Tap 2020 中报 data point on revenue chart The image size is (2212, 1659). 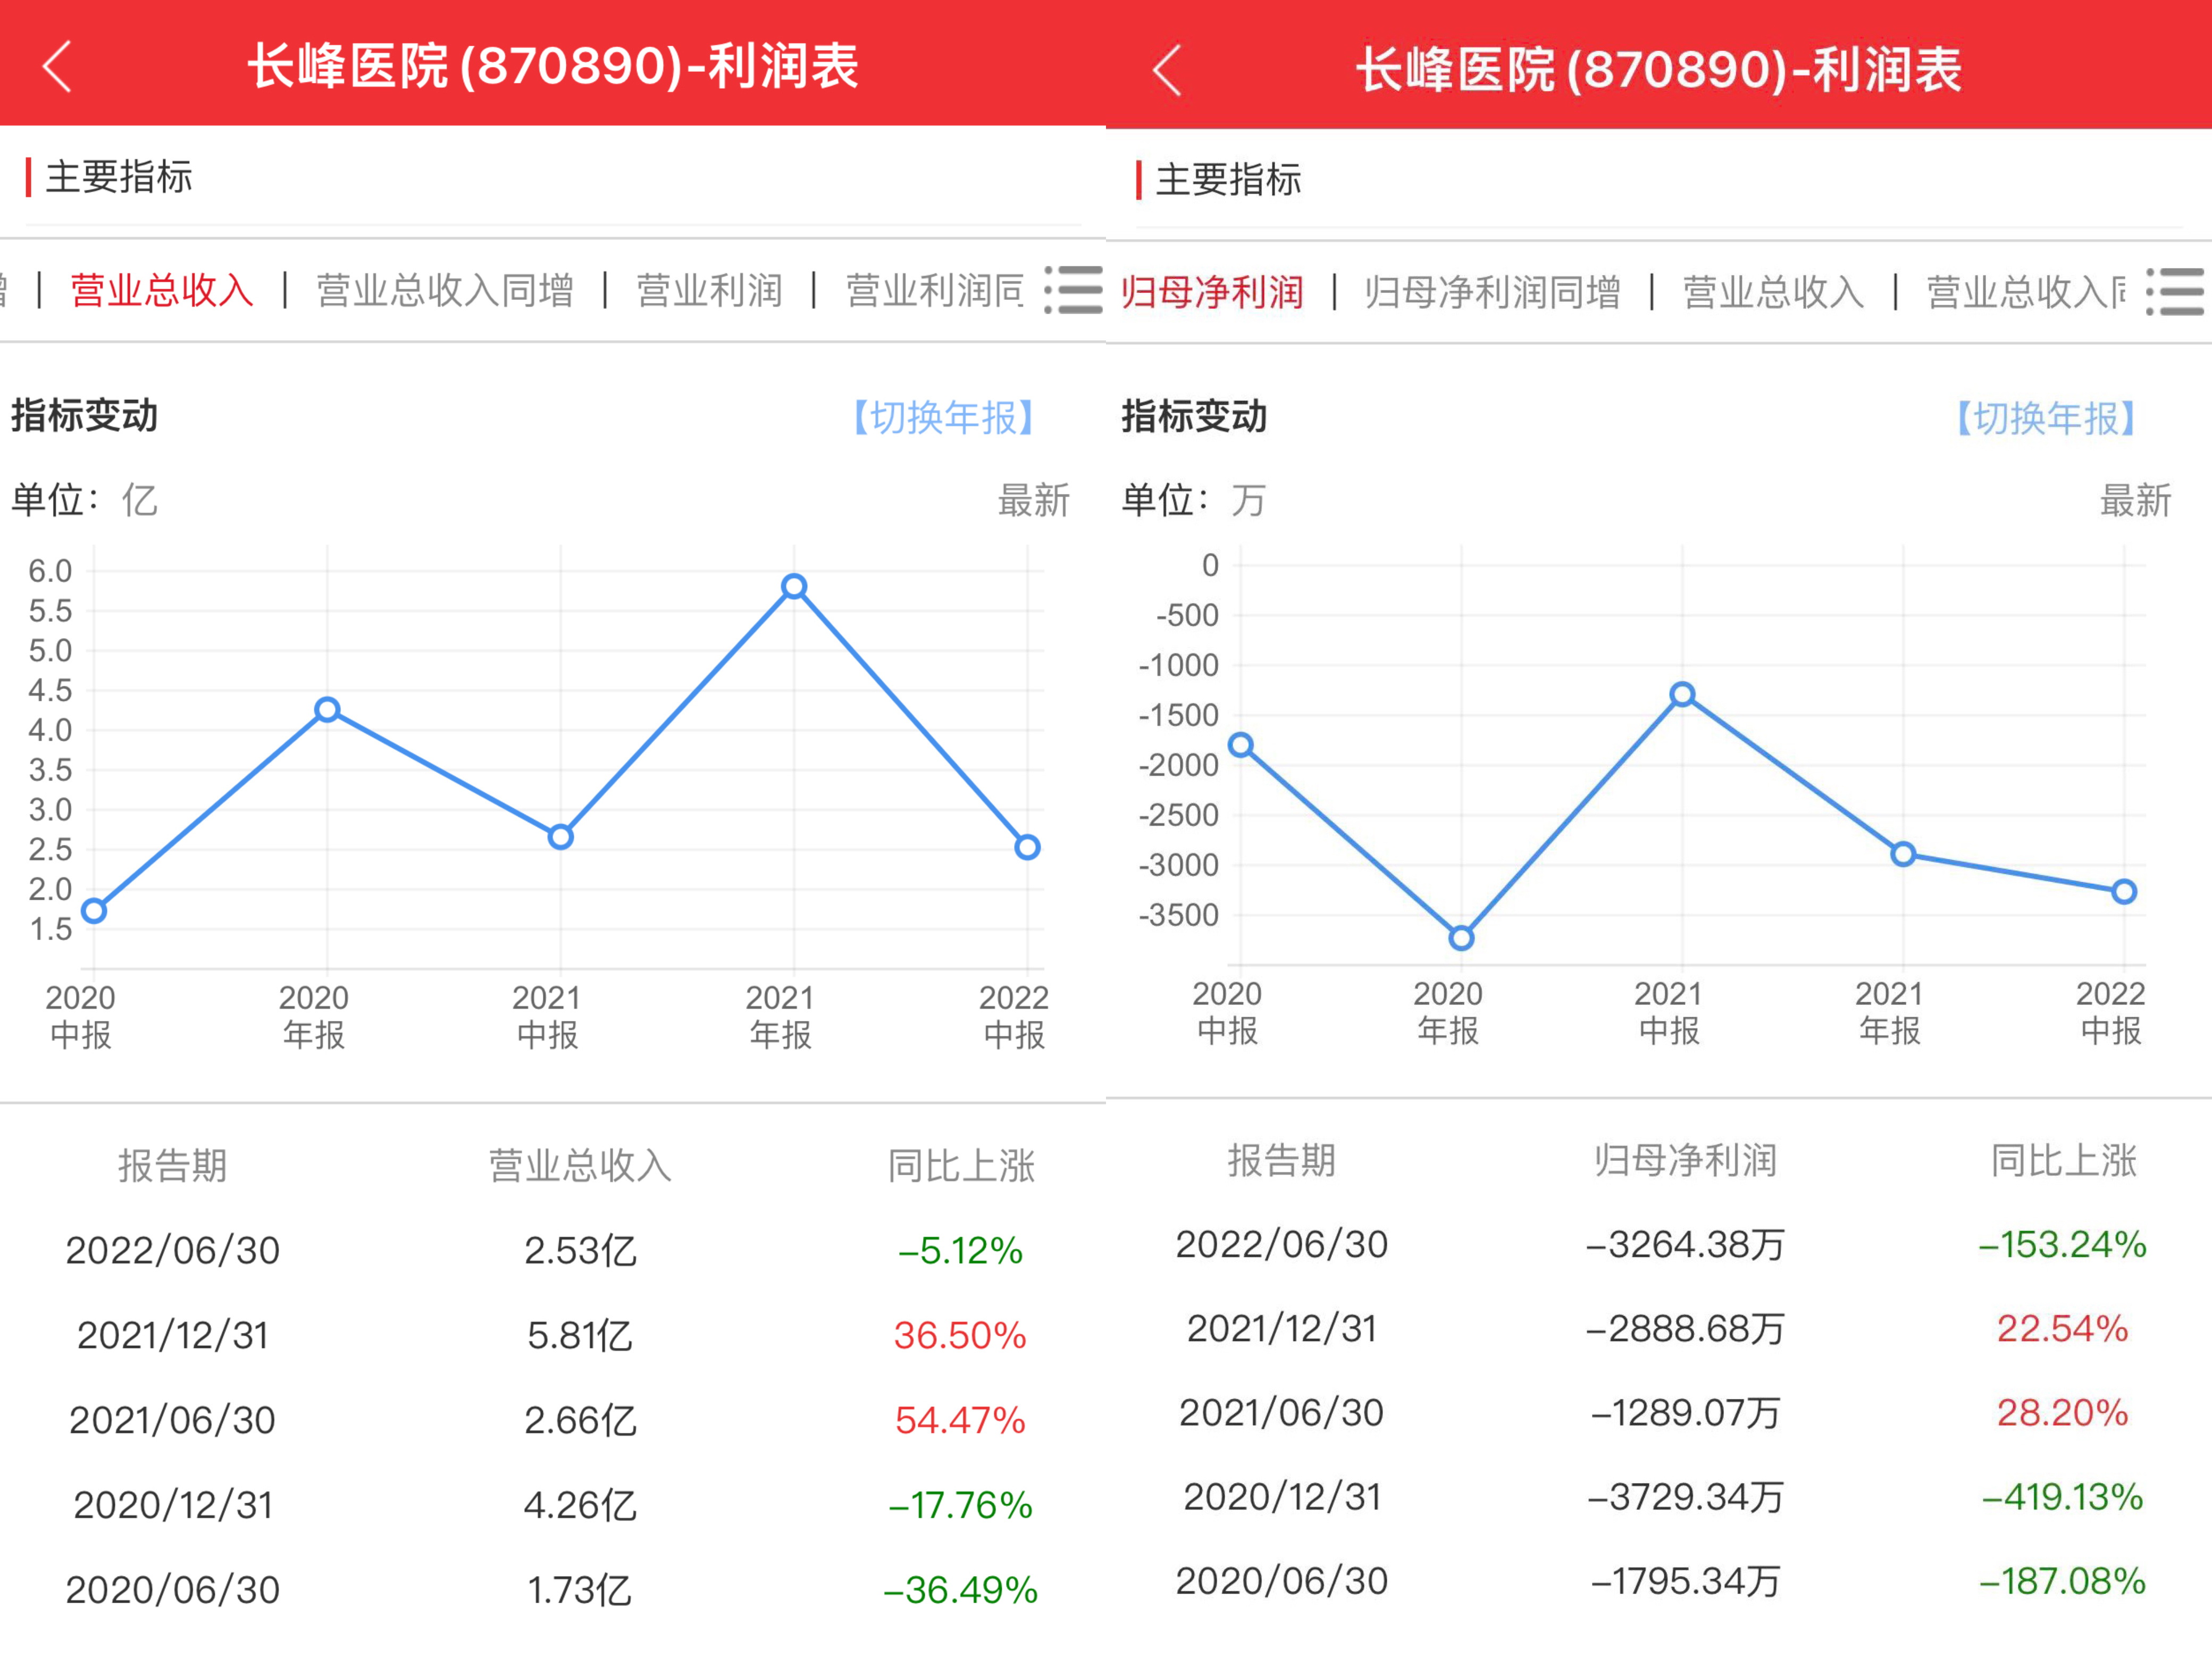[94, 911]
